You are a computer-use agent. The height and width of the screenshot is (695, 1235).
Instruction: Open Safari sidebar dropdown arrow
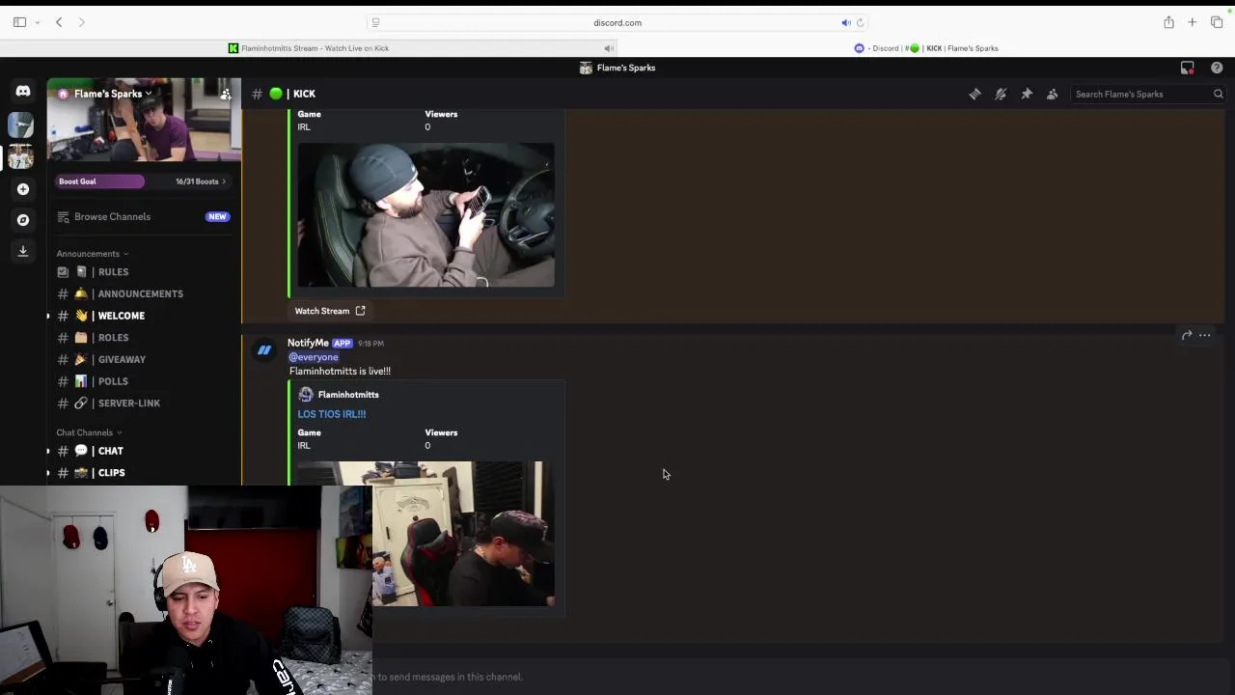[x=37, y=22]
